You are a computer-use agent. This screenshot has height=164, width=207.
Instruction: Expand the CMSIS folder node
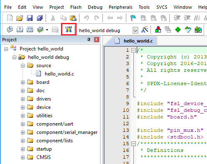point(23,157)
